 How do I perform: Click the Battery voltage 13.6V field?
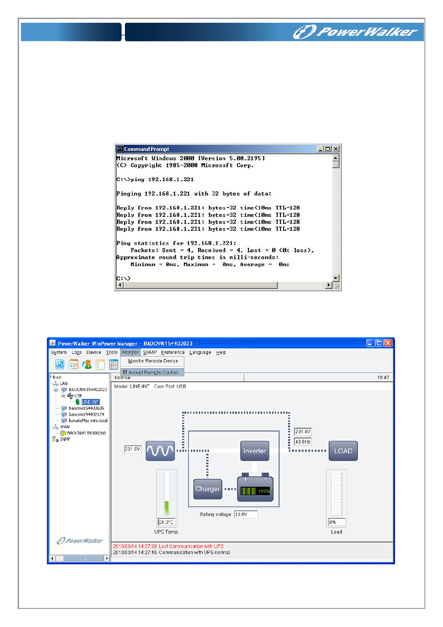(x=246, y=514)
